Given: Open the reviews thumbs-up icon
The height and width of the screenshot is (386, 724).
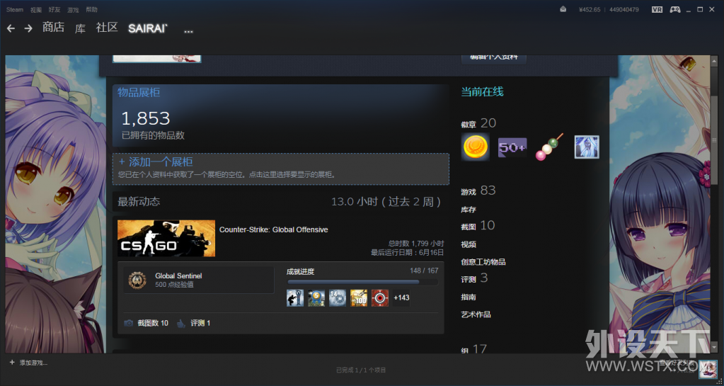Looking at the screenshot, I should [x=181, y=323].
